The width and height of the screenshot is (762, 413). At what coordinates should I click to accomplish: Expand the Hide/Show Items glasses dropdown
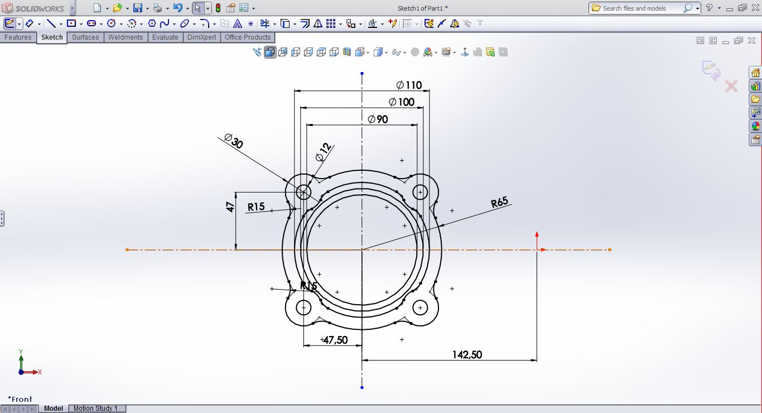click(x=405, y=51)
